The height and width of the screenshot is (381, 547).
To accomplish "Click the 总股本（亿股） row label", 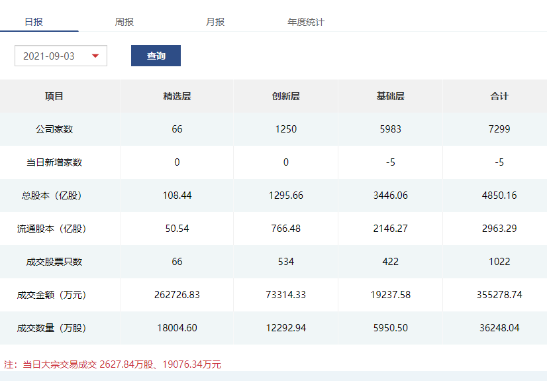I will coord(54,195).
